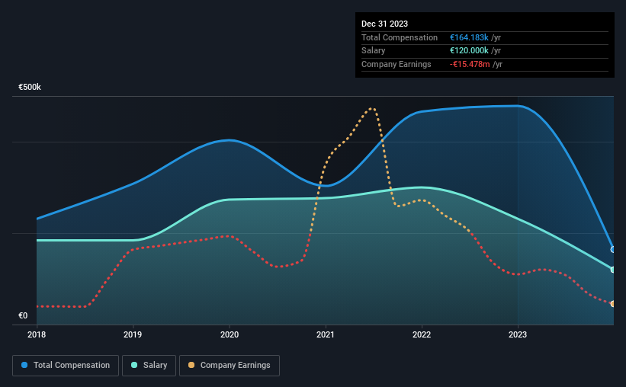Image resolution: width=626 pixels, height=387 pixels.
Task: Toggle the Salary legend button
Action: click(x=149, y=366)
